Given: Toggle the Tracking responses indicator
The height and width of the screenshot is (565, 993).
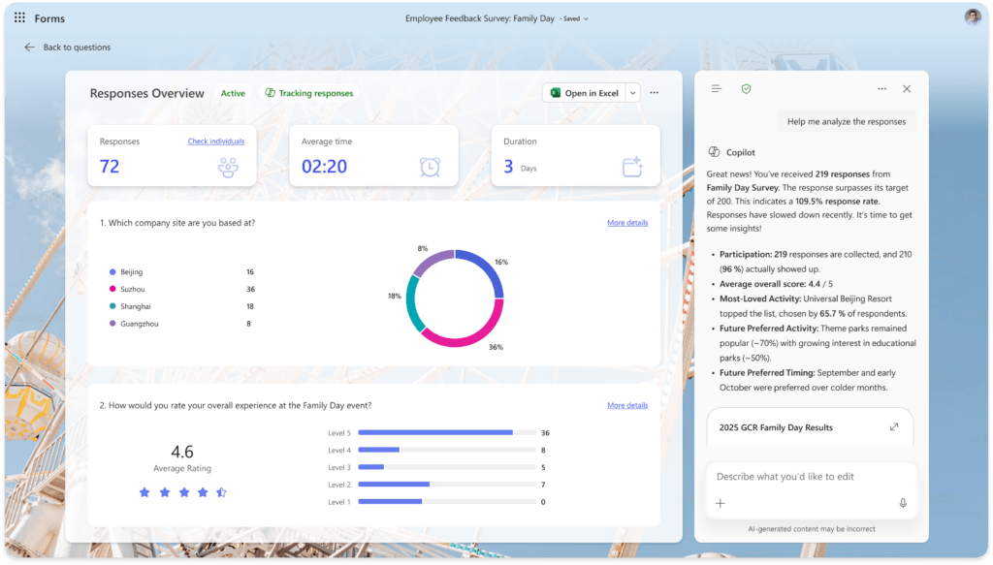Looking at the screenshot, I should click(x=309, y=93).
